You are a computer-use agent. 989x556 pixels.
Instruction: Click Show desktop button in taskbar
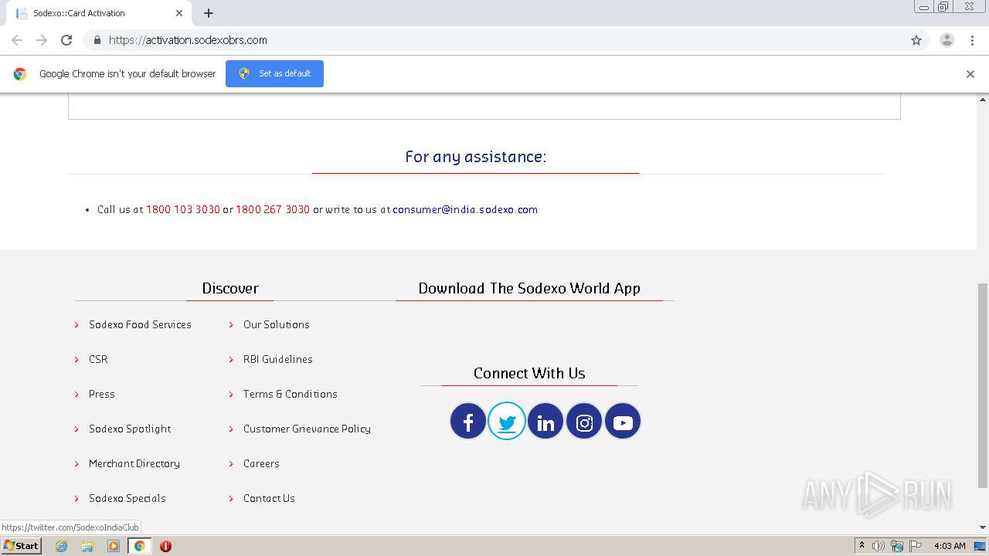click(x=981, y=546)
